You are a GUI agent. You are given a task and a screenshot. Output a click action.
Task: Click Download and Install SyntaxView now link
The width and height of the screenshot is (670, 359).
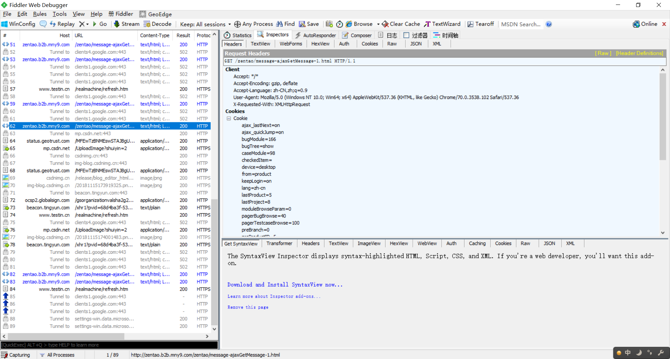tap(285, 285)
